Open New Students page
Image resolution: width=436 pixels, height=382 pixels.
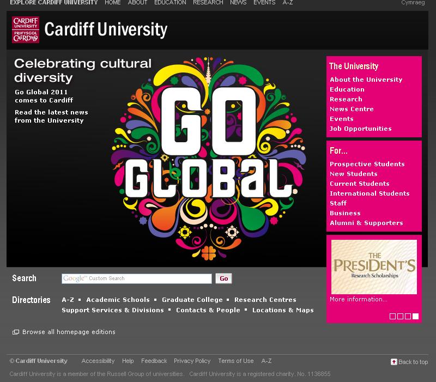(x=353, y=174)
